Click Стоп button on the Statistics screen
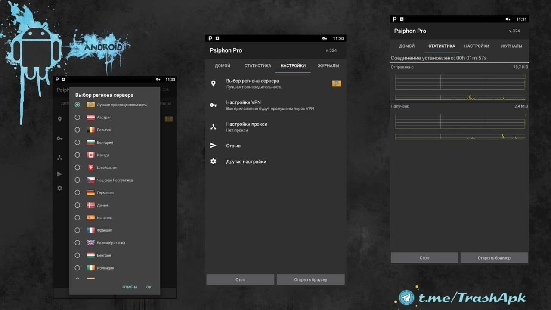Screen dimensions: 551x310 click(x=424, y=257)
